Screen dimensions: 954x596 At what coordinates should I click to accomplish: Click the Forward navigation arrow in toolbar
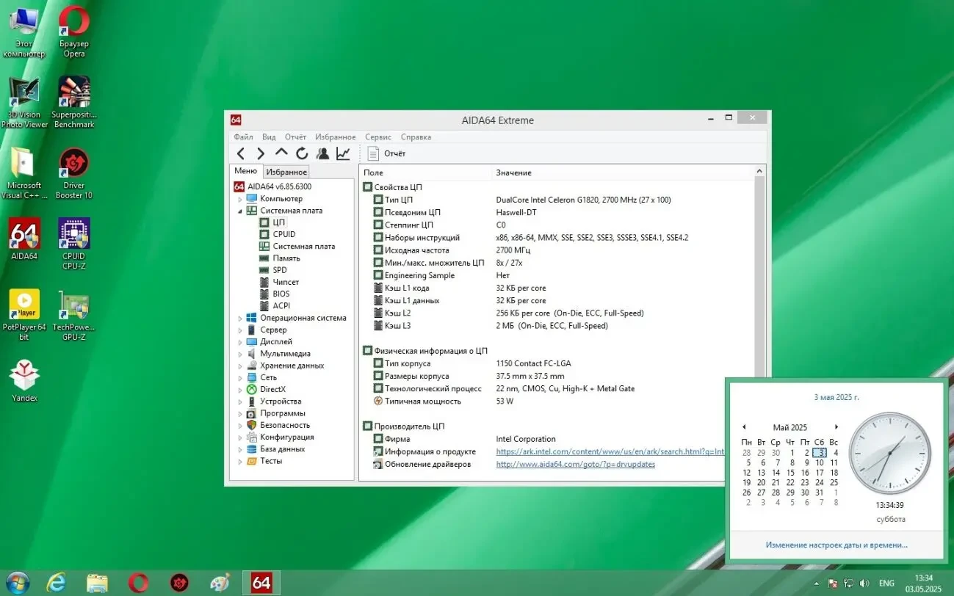(x=261, y=153)
